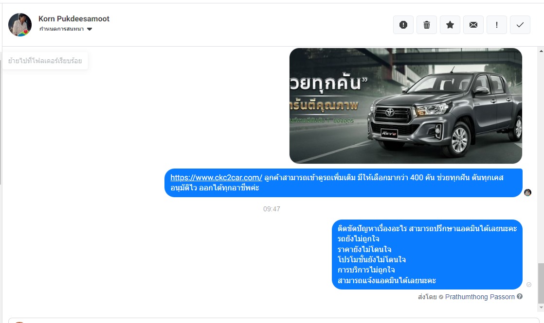Click the 09:47 timestamp
This screenshot has height=323, width=544.
coord(272,209)
